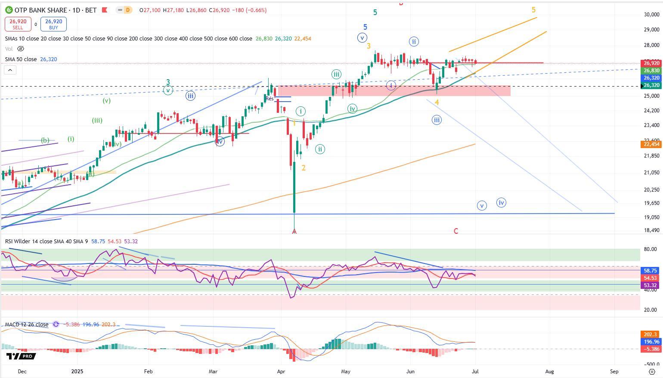Select the red A wave label at April low
The width and height of the screenshot is (663, 378).
coord(294,232)
